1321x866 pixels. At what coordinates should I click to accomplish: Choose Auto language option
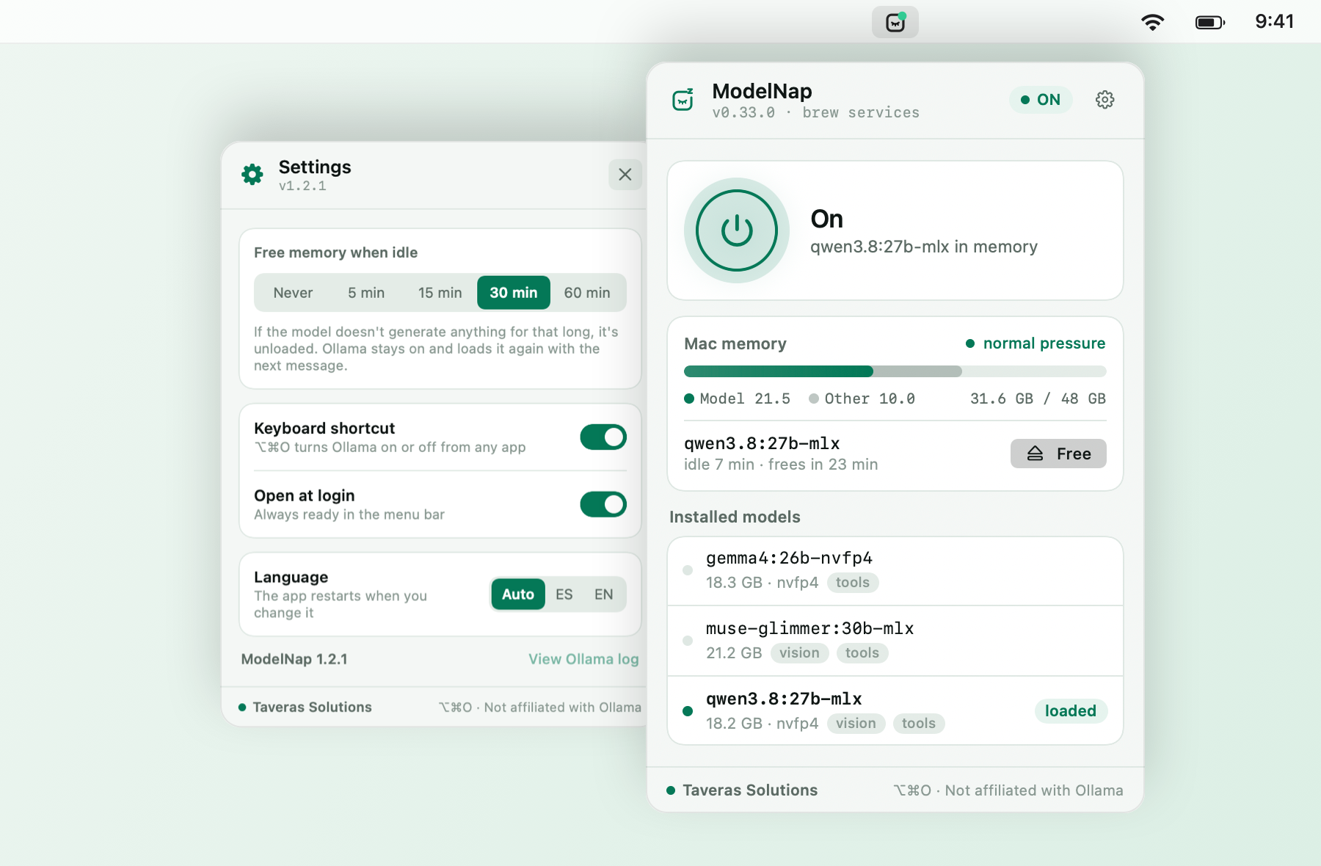tap(518, 594)
